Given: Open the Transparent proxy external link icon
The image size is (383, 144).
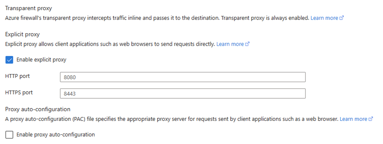Looking at the screenshot, I should 342,18.
